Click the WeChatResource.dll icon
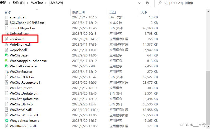 pos(7,82)
